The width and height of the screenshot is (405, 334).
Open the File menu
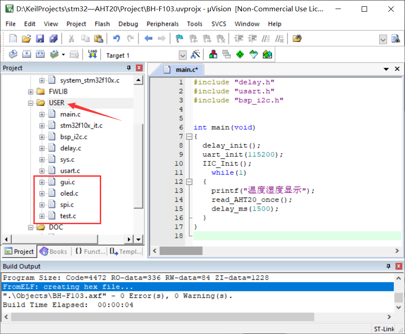10,24
